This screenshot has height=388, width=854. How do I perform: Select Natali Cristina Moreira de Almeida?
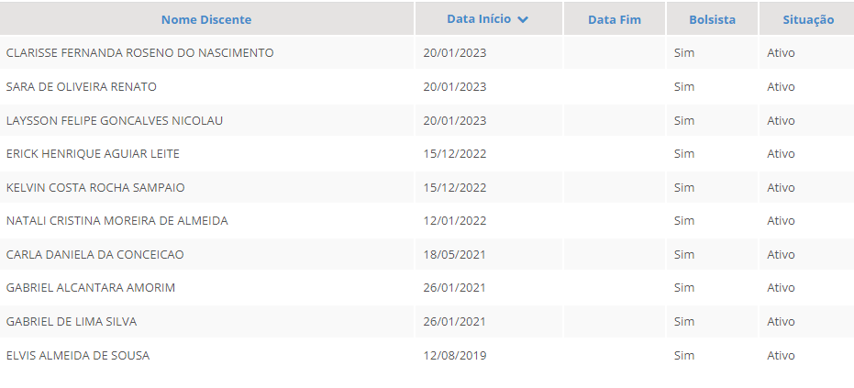tap(117, 221)
